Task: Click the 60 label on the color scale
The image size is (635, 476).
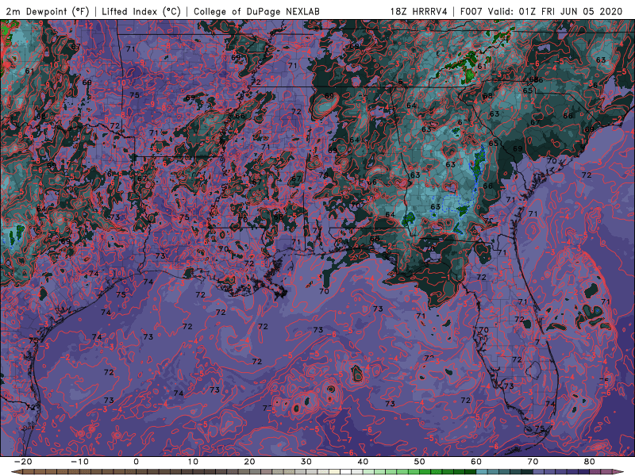Action: [476, 462]
